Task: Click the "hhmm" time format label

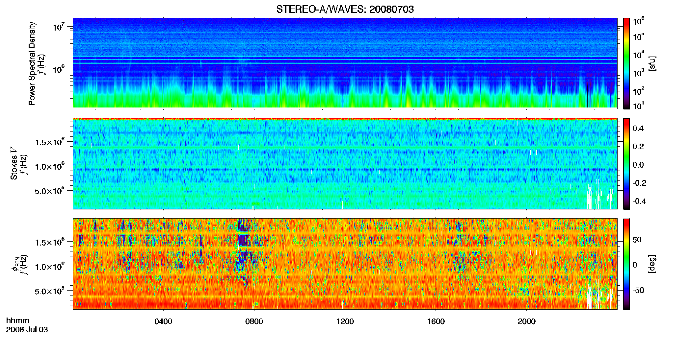Action: pyautogui.click(x=18, y=320)
